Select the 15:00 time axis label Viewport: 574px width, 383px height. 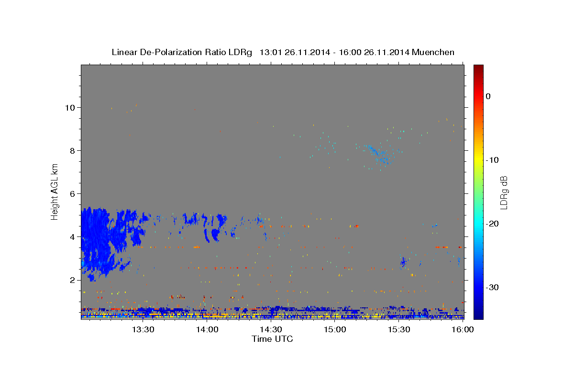[x=335, y=329]
